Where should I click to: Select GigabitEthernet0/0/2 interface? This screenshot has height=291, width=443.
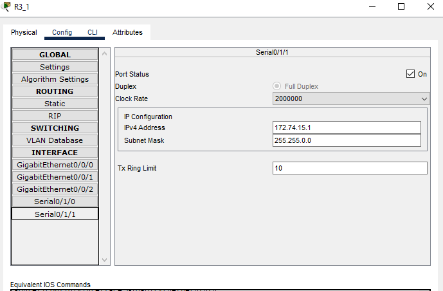pos(55,189)
